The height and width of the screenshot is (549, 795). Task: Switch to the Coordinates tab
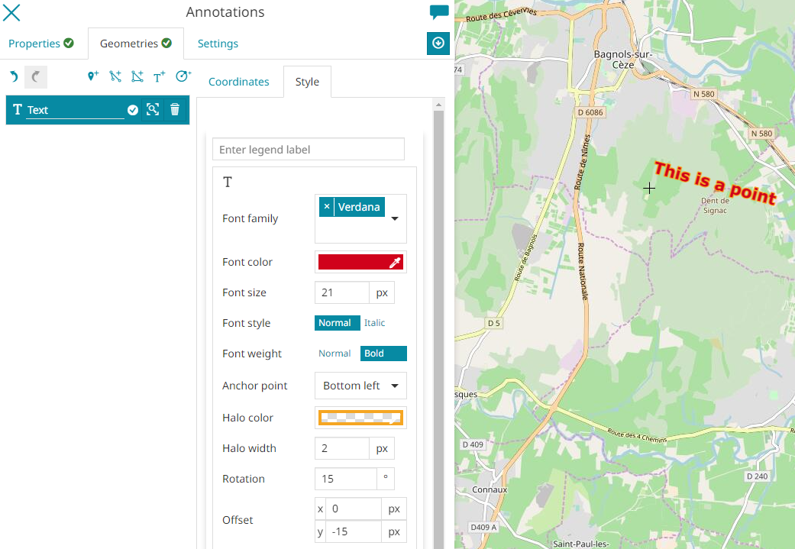coord(238,82)
